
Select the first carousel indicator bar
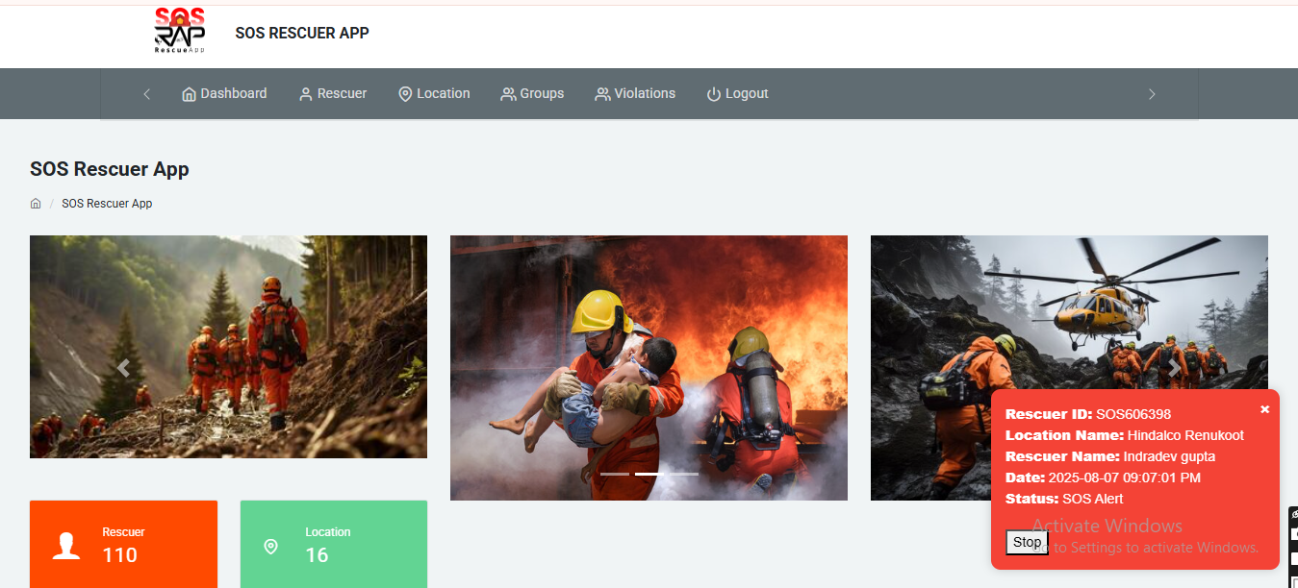coord(614,475)
